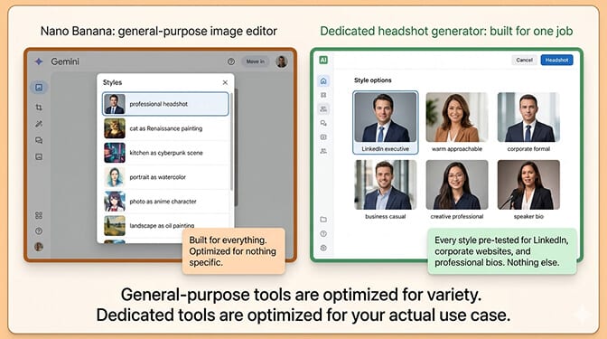
Task: Open the chat bubbles icon in Gemini sidebar
Action: click(39, 140)
